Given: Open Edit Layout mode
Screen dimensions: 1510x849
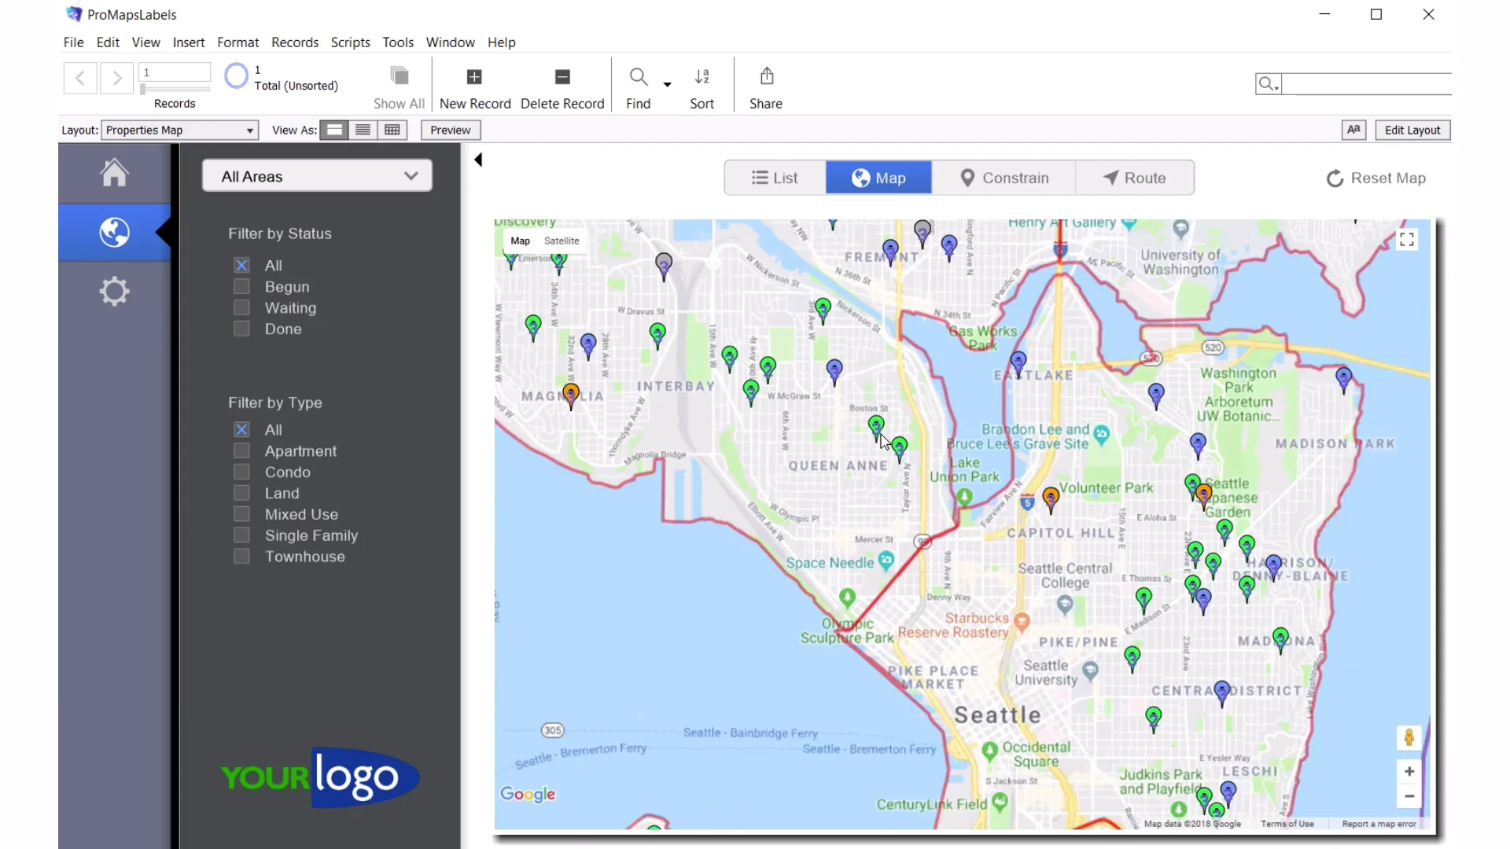Looking at the screenshot, I should point(1412,130).
